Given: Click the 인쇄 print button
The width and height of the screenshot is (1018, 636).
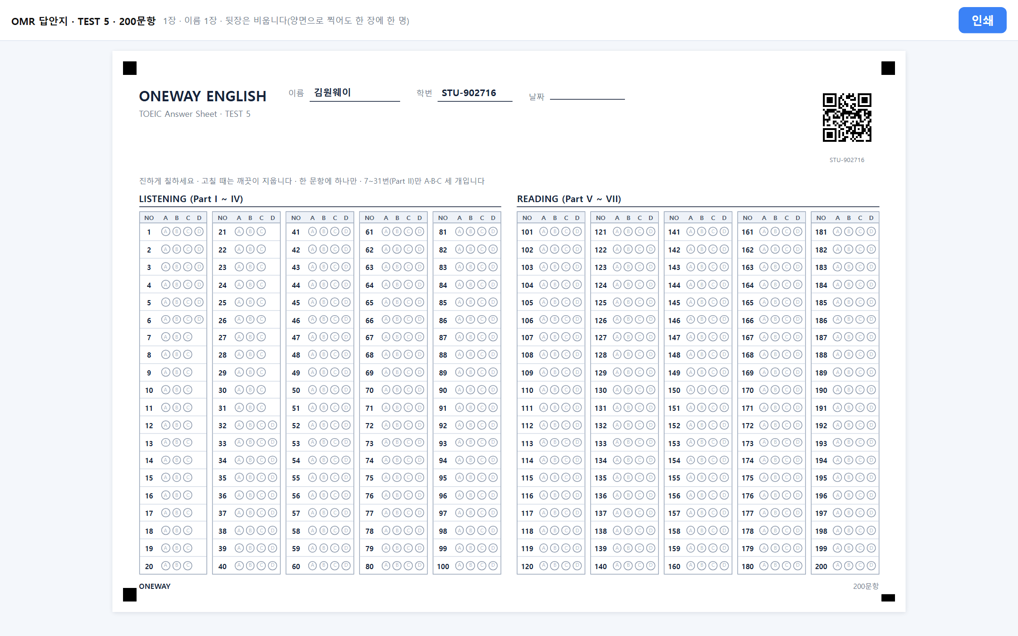Looking at the screenshot, I should click(982, 20).
